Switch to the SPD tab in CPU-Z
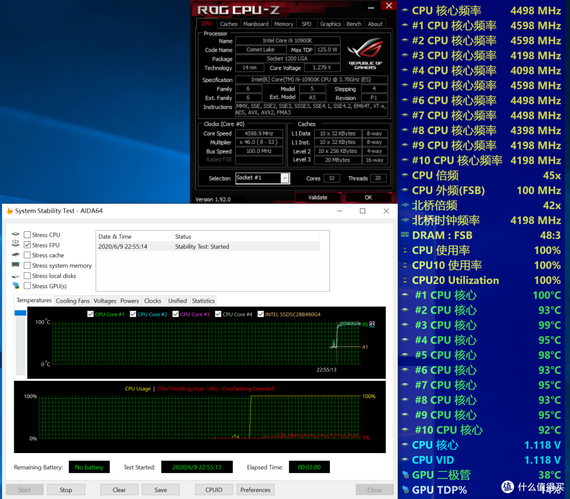 pyautogui.click(x=307, y=24)
